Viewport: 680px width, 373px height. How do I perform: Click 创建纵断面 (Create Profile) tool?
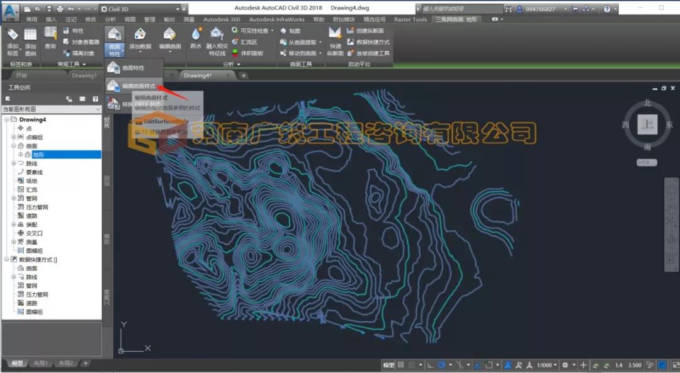pos(365,31)
